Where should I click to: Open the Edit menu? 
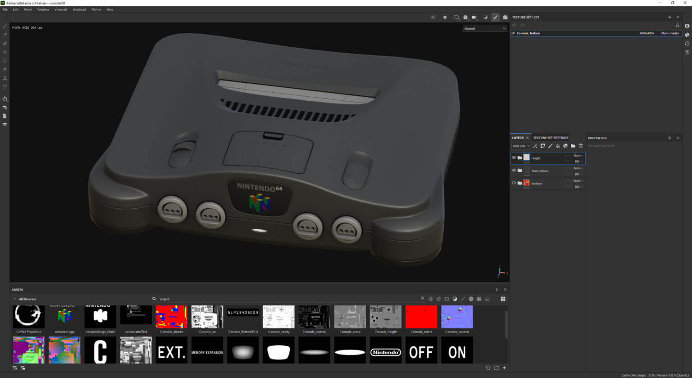[16, 9]
